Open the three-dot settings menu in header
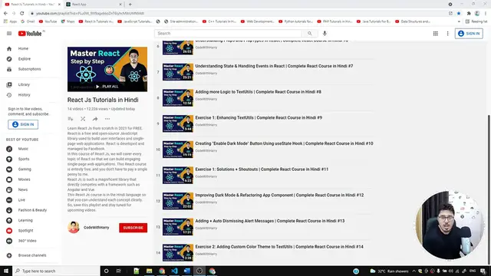The height and width of the screenshot is (276, 491). point(447,34)
